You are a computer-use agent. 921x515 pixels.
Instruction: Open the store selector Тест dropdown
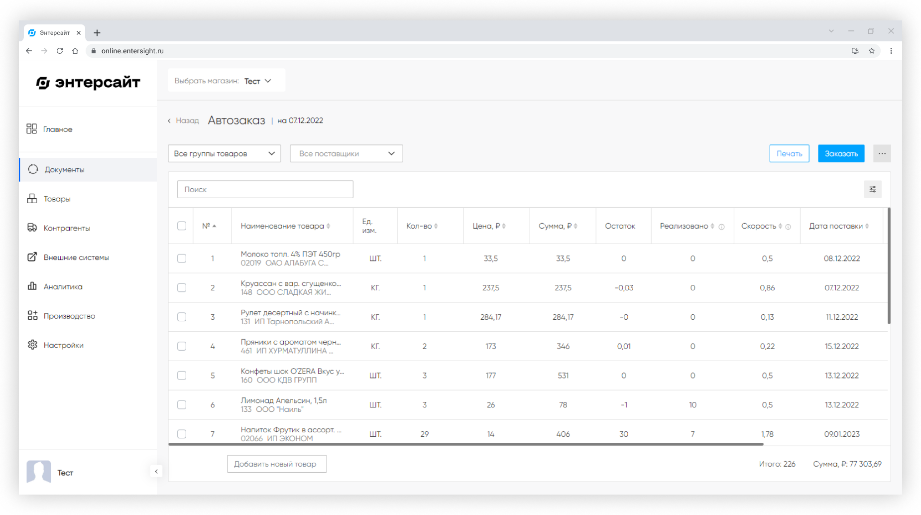(257, 81)
